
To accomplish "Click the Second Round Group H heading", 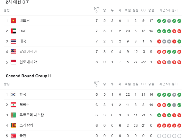I will [x=29, y=76].
